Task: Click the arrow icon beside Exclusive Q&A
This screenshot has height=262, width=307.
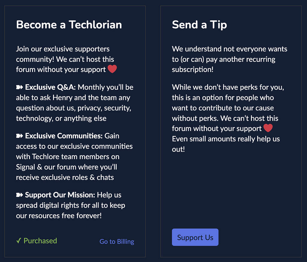Action: point(19,87)
